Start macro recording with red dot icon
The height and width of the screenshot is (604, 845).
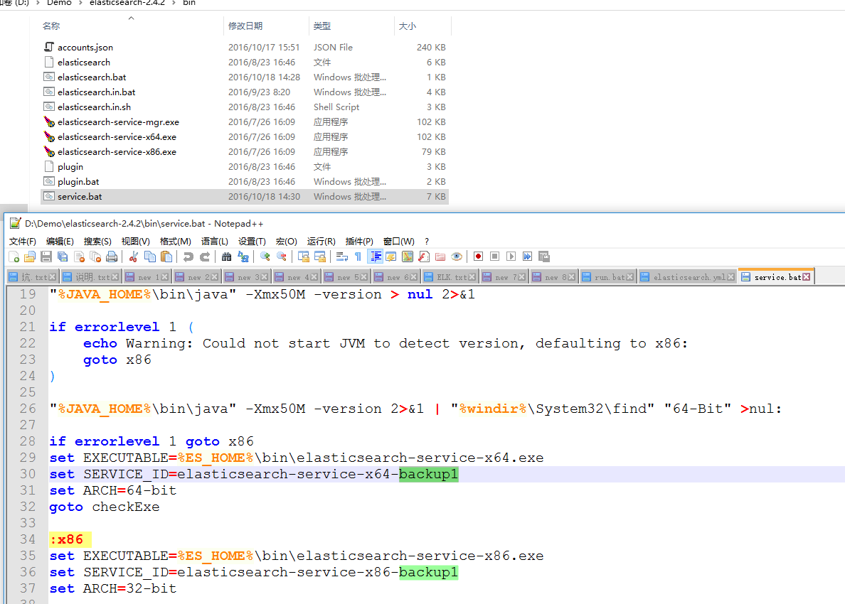[478, 257]
